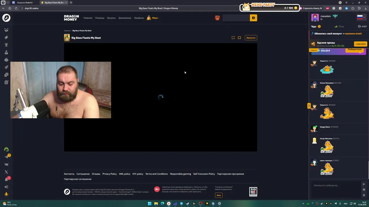The height and width of the screenshot is (207, 369).
Task: Click the Главная breadcrumb link
Action: pos(67,30)
